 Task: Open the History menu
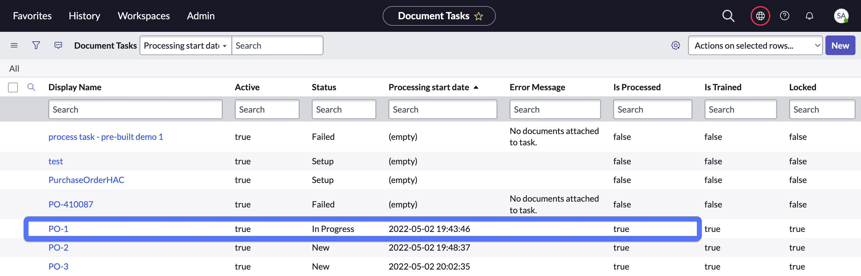point(84,16)
